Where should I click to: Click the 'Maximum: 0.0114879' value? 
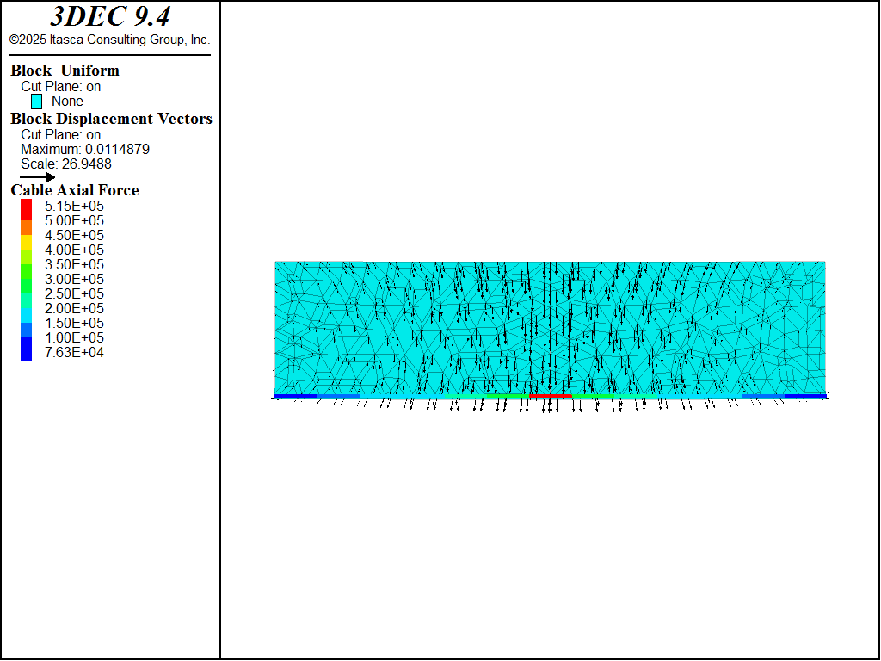click(85, 150)
